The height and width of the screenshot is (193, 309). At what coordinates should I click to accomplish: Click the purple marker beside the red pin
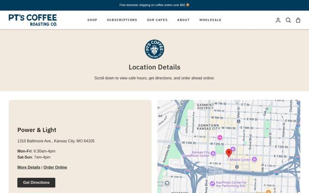pos(233,149)
